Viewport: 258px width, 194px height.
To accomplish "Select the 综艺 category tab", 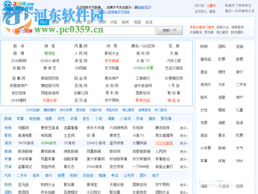I will [x=61, y=118].
